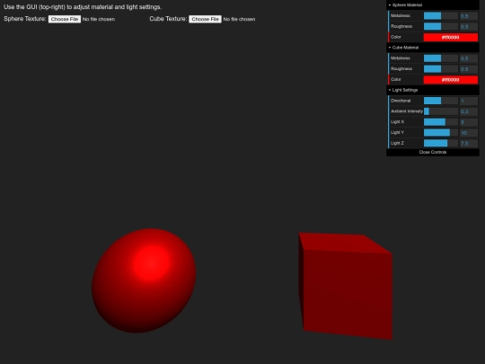Click the 'Light Y' label
The height and width of the screenshot is (364, 485).
(397, 132)
